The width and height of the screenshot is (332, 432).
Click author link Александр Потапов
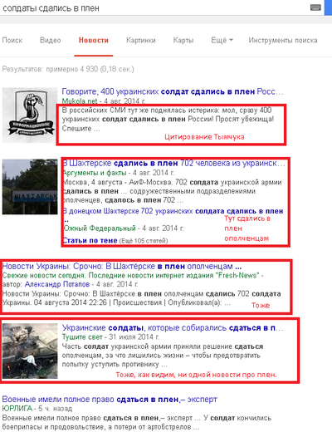pos(57,284)
